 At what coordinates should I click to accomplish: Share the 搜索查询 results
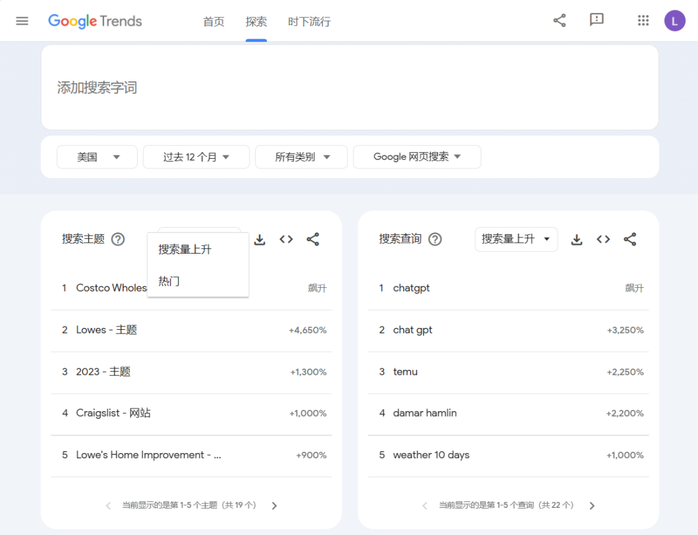point(630,239)
